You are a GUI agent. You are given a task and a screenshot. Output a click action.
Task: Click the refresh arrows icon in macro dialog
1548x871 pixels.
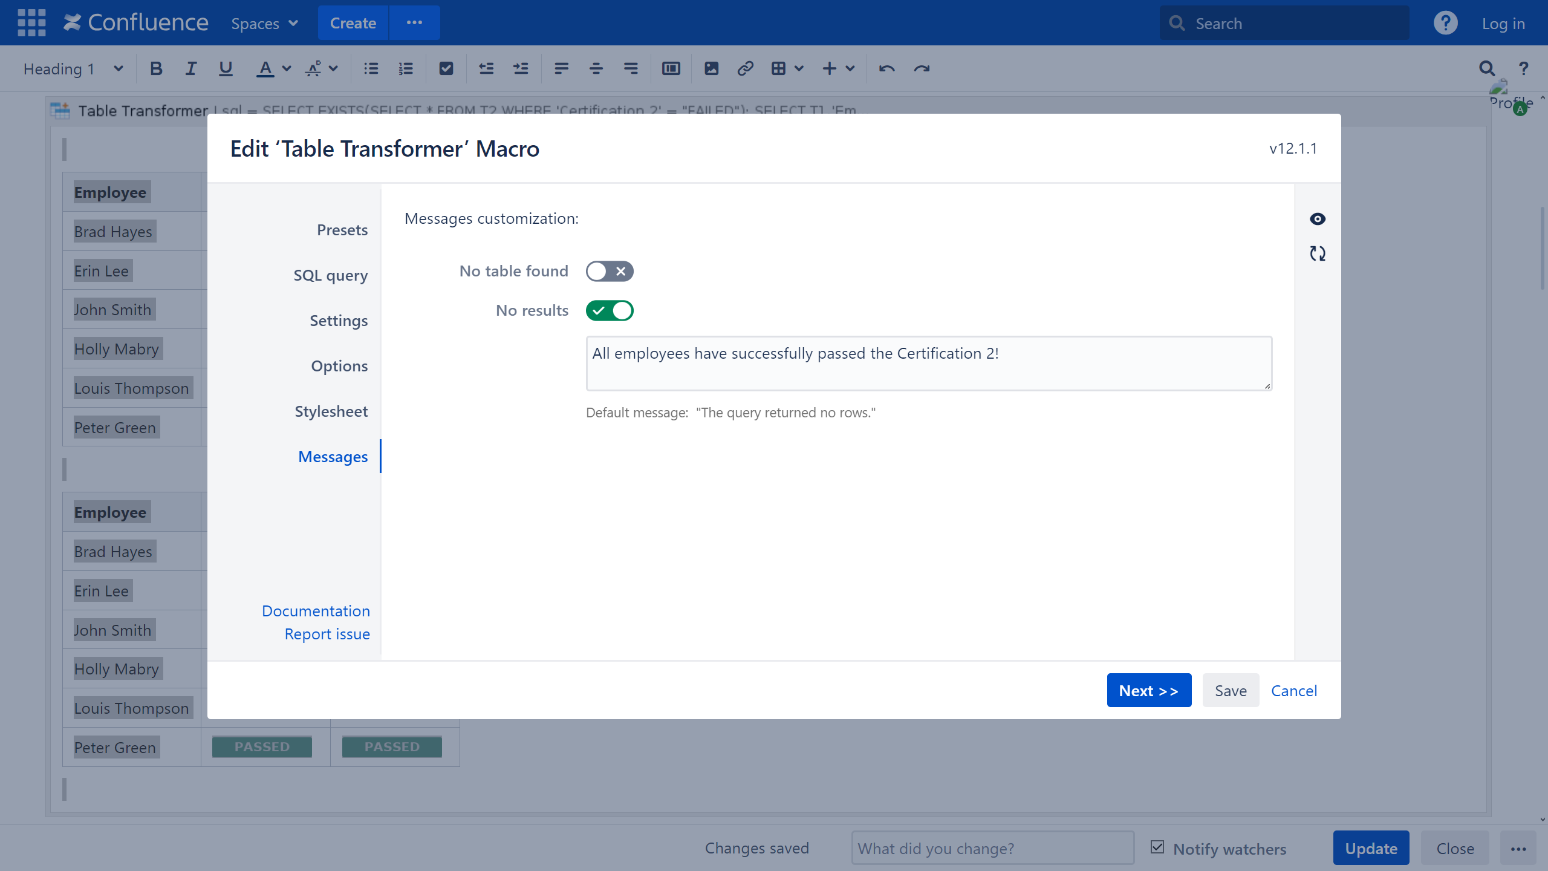click(x=1317, y=253)
